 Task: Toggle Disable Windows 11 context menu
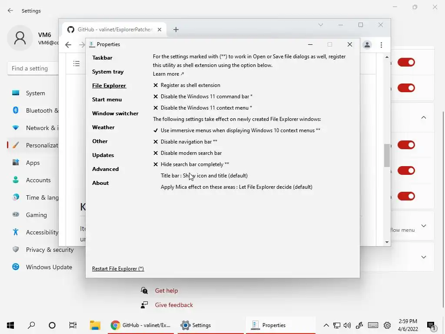click(x=203, y=108)
